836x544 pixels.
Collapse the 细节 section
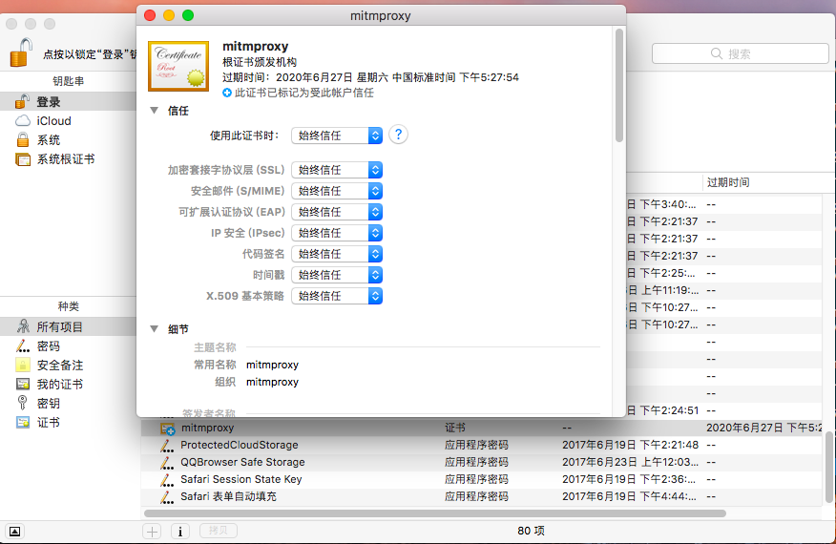pyautogui.click(x=154, y=329)
